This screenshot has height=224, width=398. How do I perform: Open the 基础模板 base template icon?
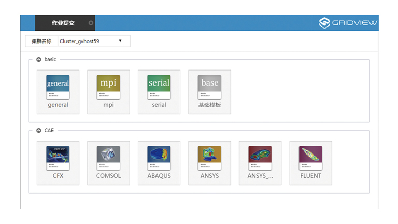tap(209, 87)
